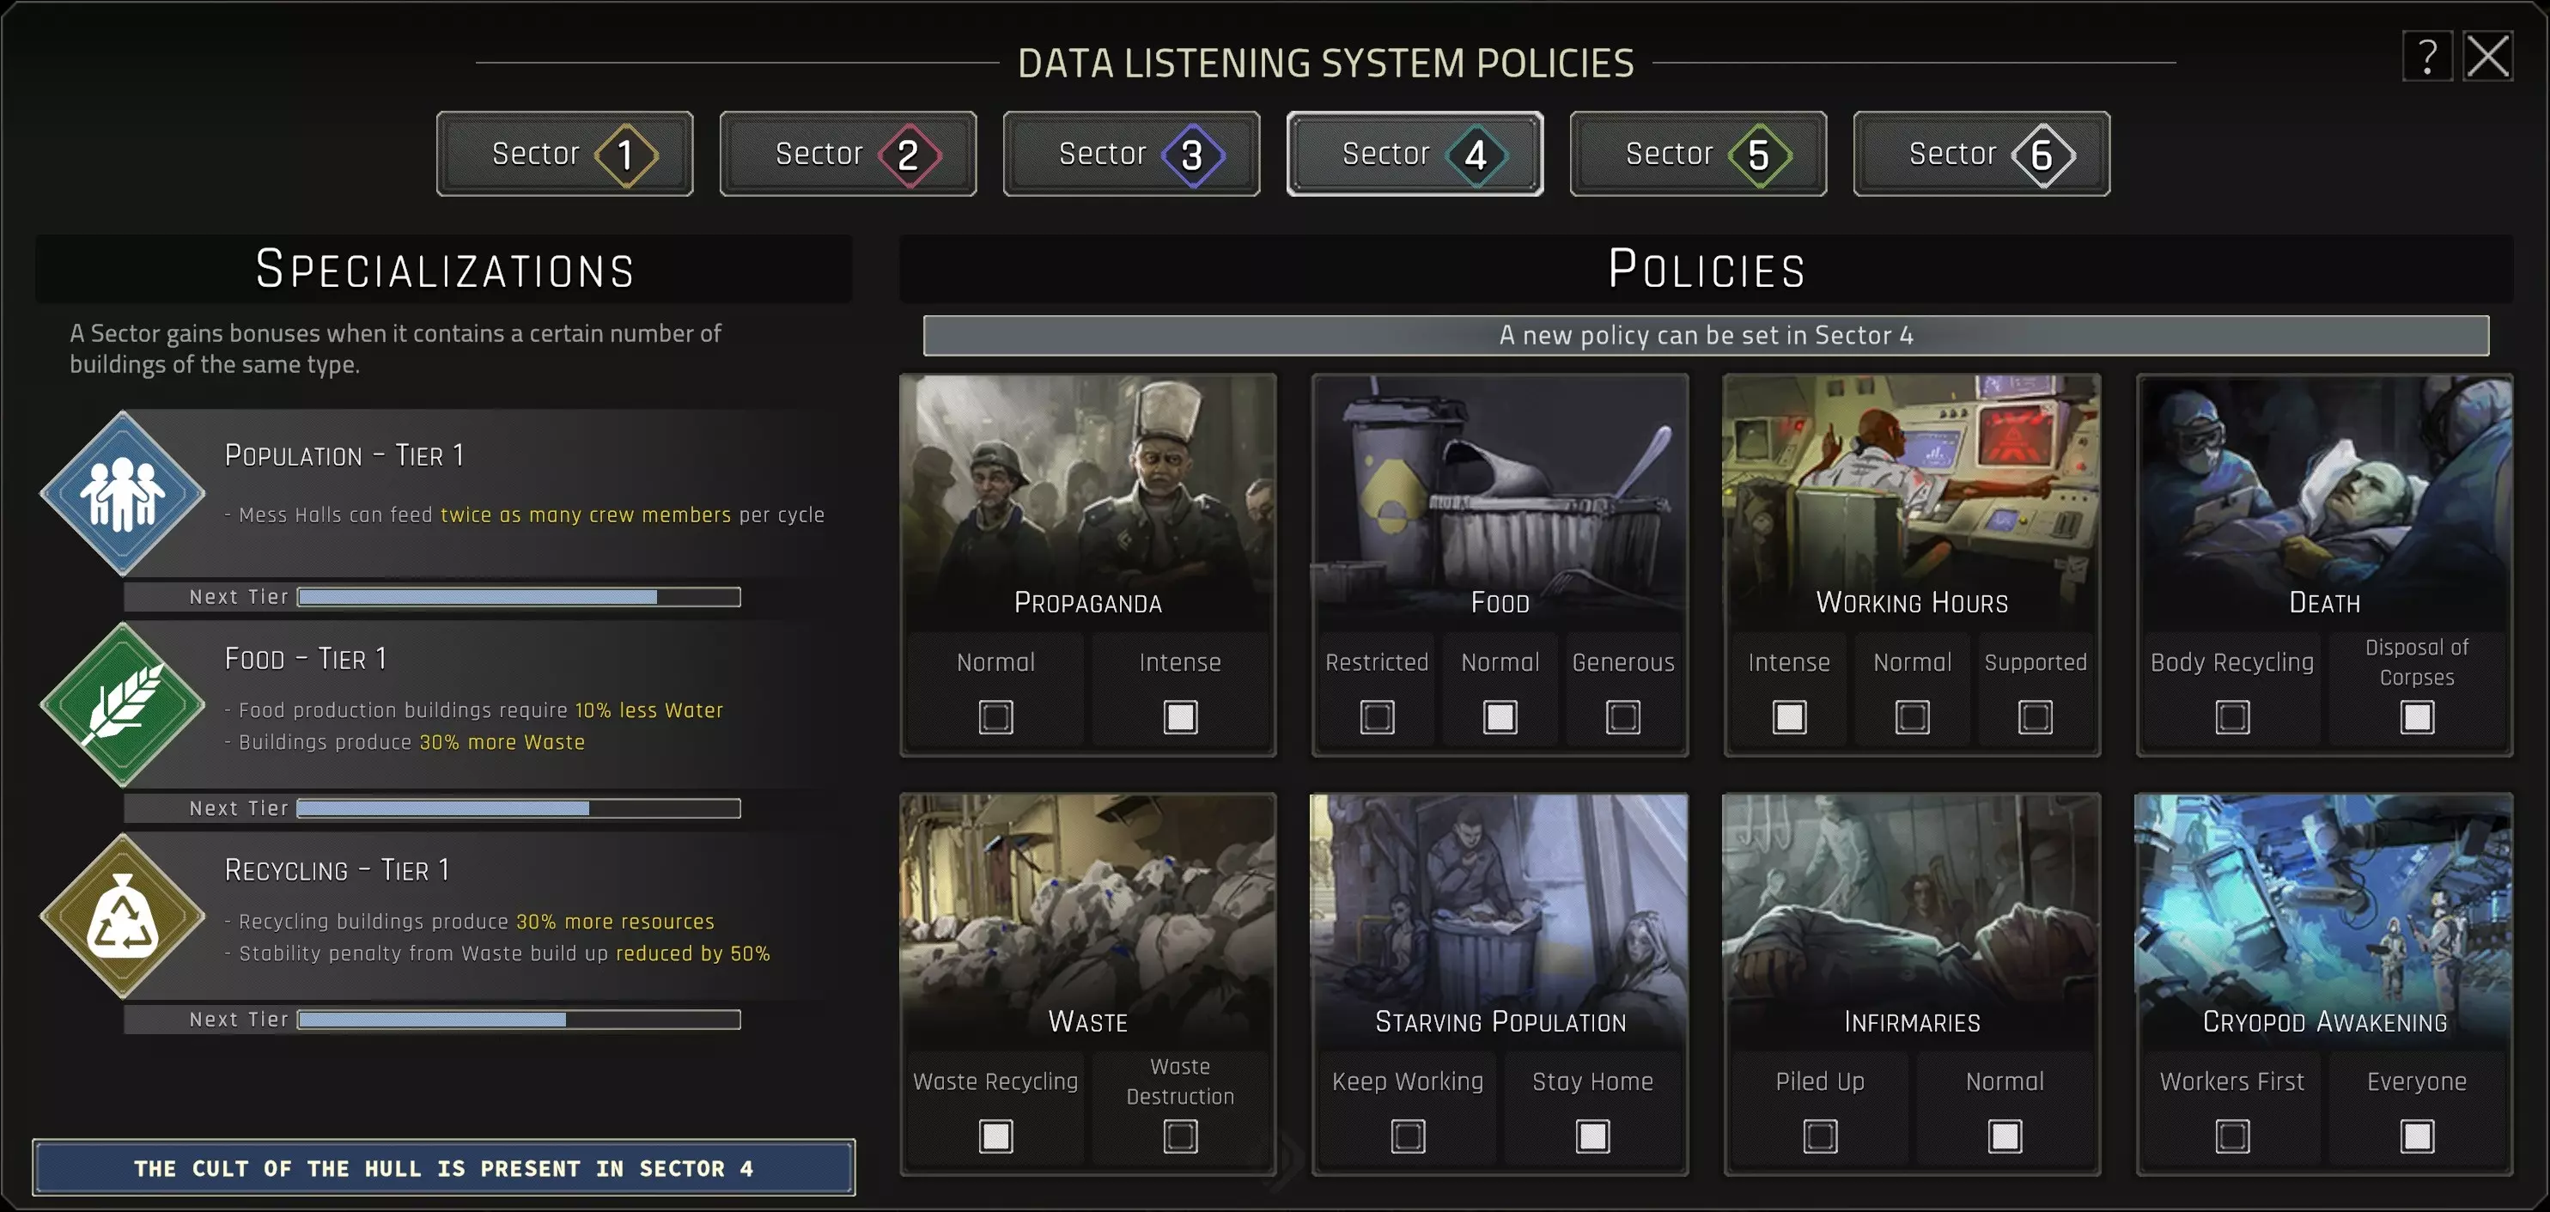Check the Normal Propaganda checkbox
2550x1212 pixels.
coord(995,716)
